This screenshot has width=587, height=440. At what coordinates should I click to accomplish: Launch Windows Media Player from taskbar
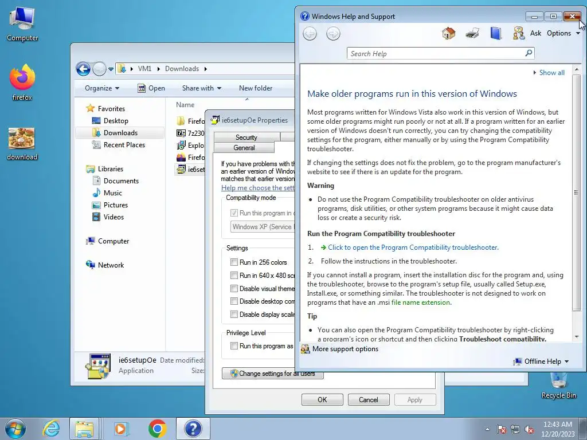tap(121, 429)
